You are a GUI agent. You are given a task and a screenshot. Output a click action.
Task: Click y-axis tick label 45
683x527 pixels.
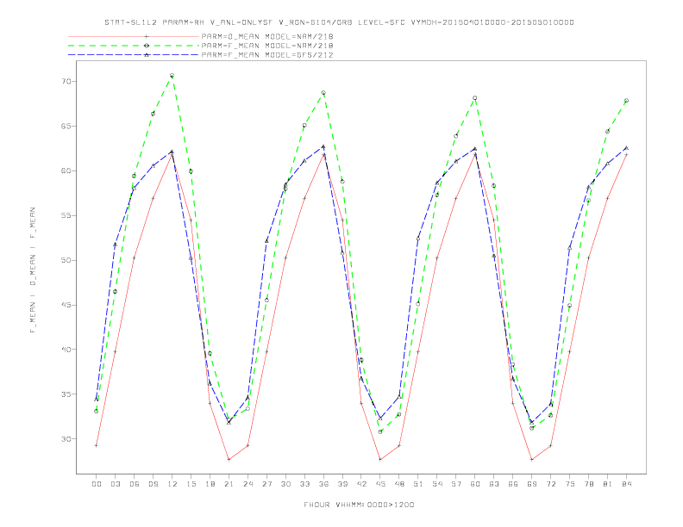click(x=66, y=305)
